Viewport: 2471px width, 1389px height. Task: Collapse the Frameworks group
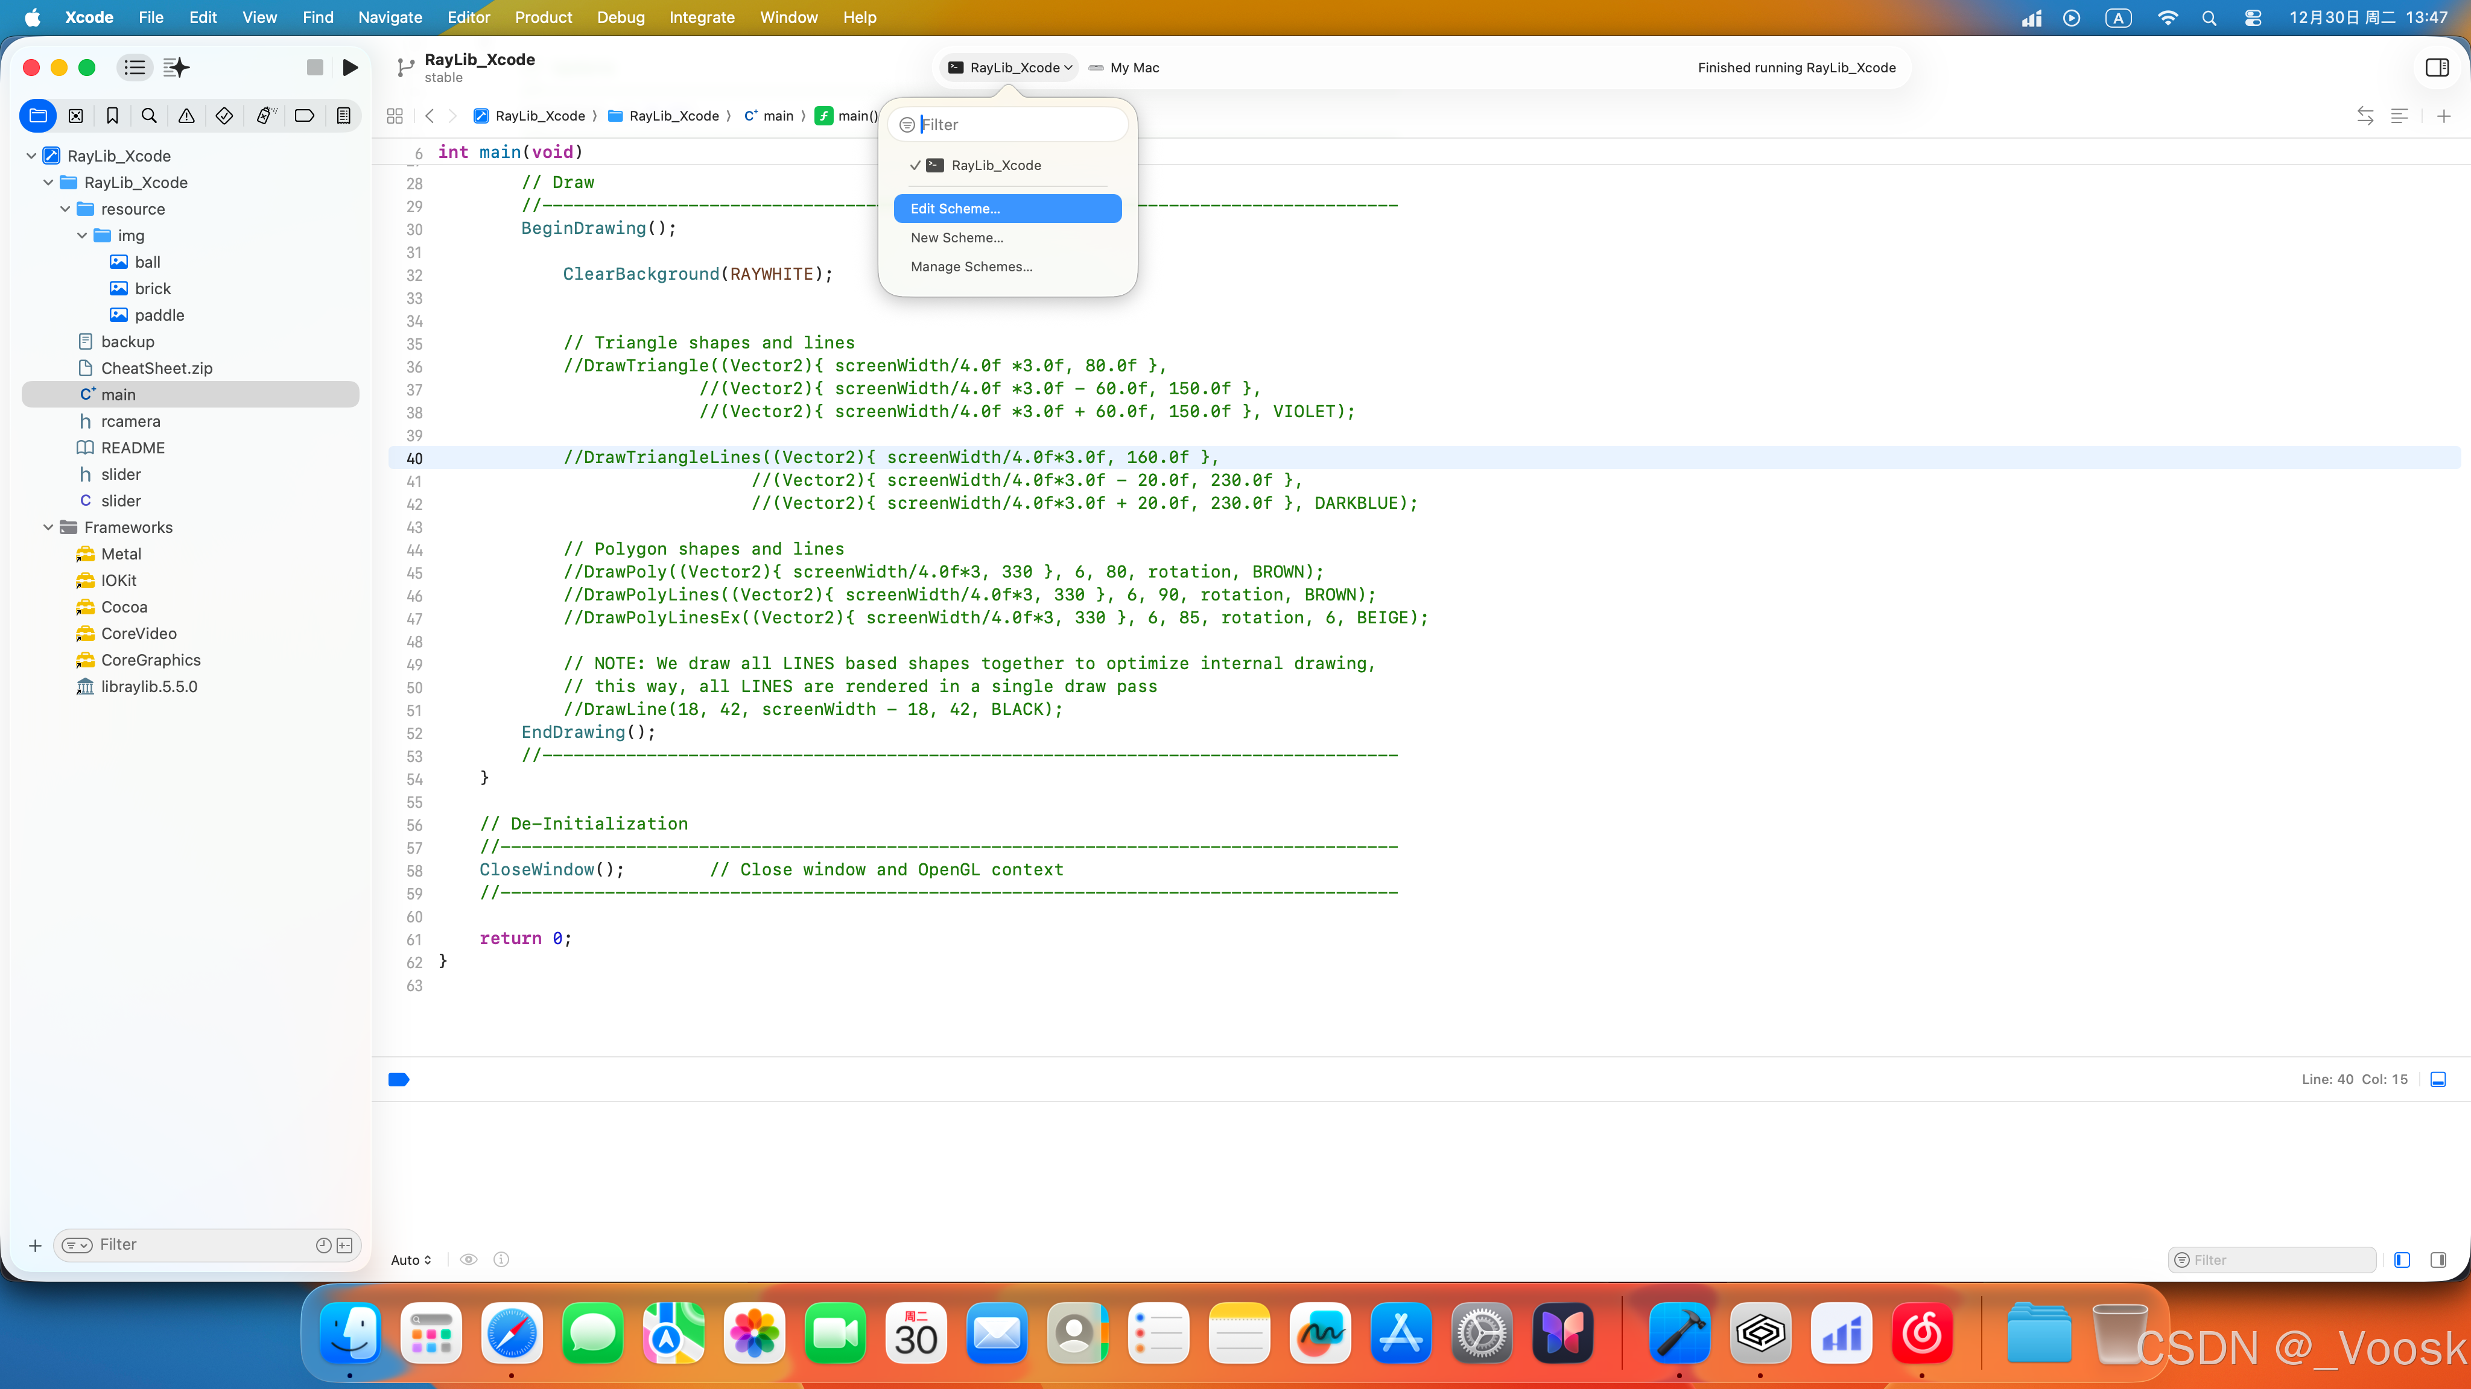48,528
